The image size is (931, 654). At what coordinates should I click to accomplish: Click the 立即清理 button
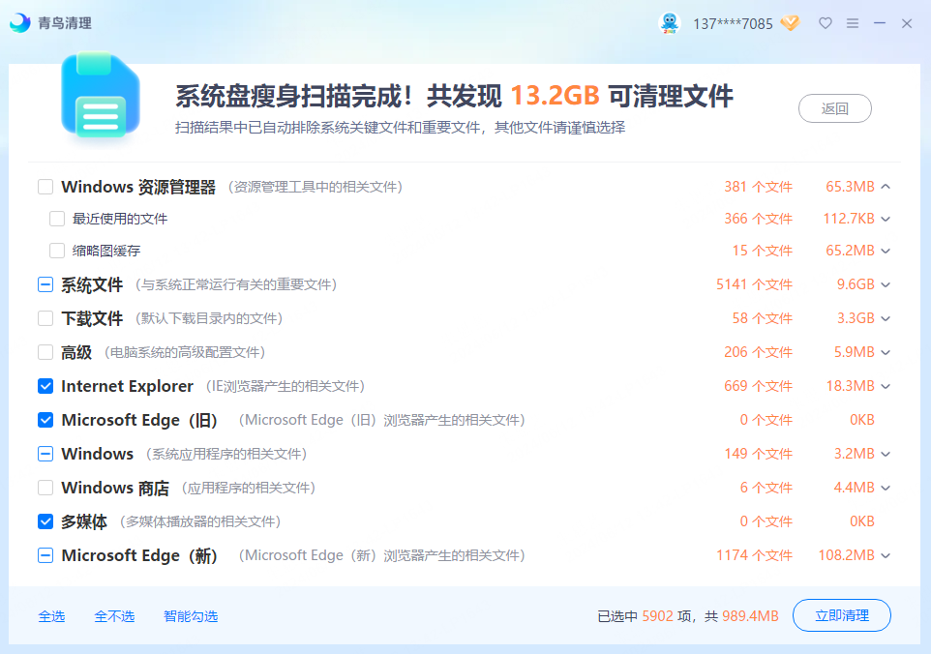(x=841, y=615)
